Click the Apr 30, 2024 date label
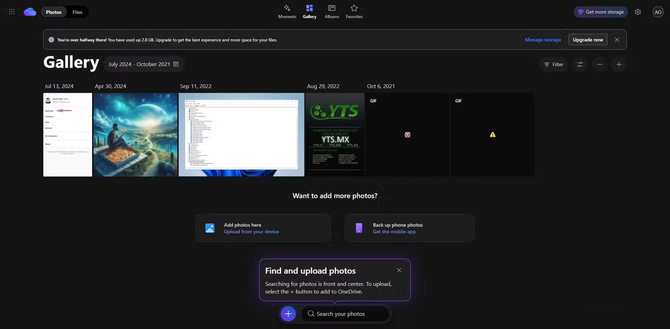 point(110,86)
